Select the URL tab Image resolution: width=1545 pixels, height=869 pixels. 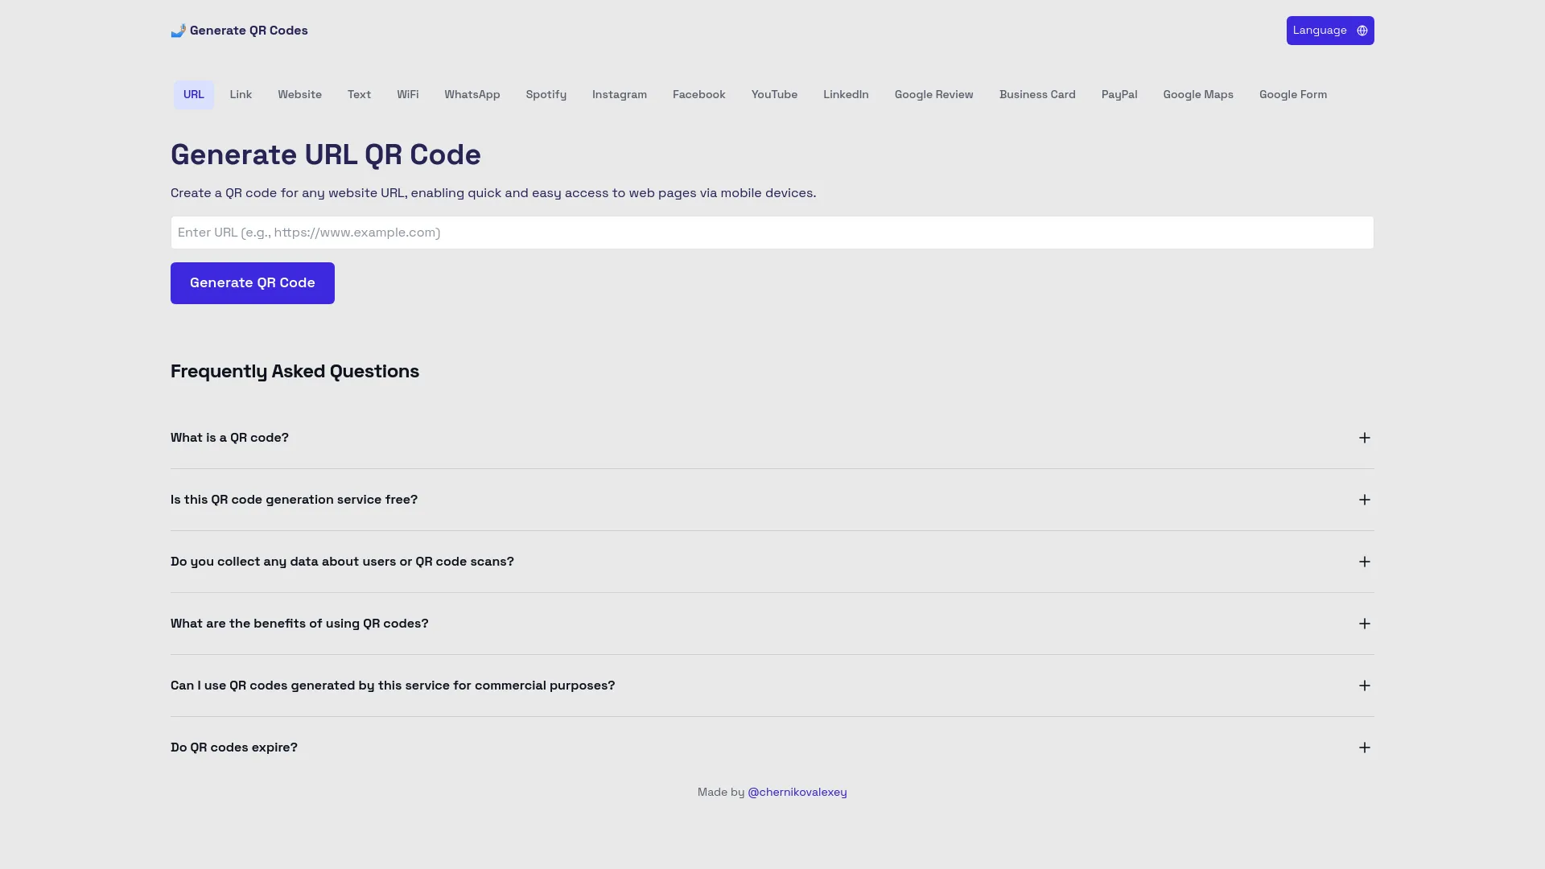[x=194, y=95]
